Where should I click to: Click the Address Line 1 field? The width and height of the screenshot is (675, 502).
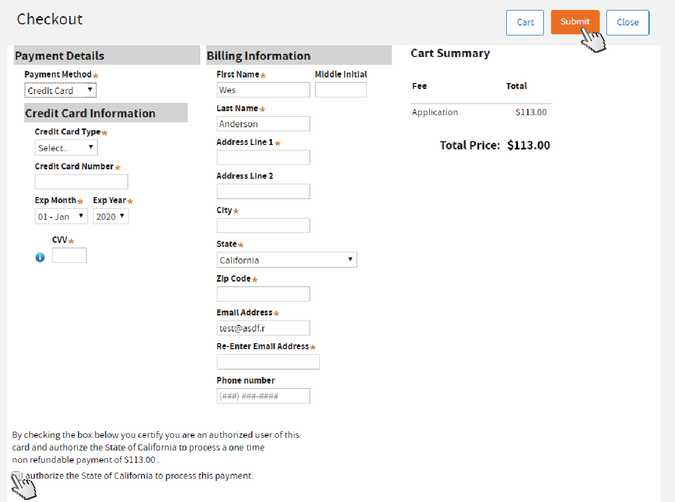(263, 158)
